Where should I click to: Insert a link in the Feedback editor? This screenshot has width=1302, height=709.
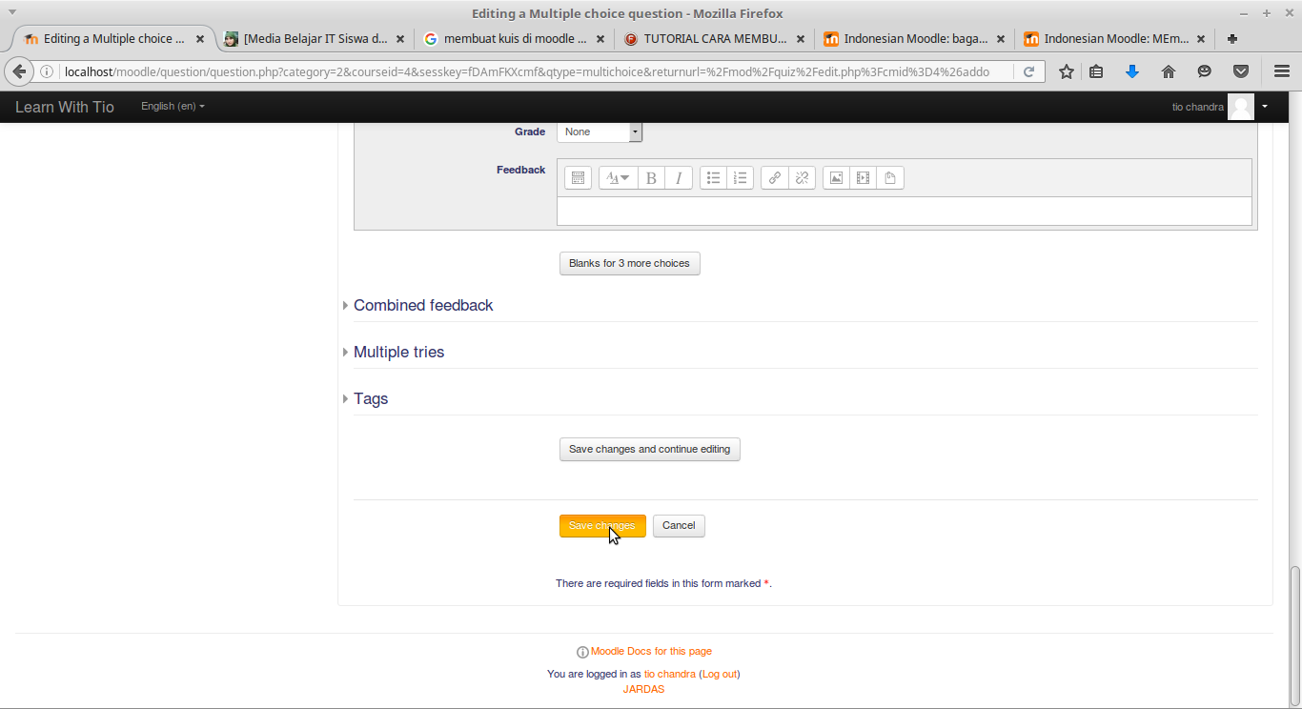(x=774, y=177)
